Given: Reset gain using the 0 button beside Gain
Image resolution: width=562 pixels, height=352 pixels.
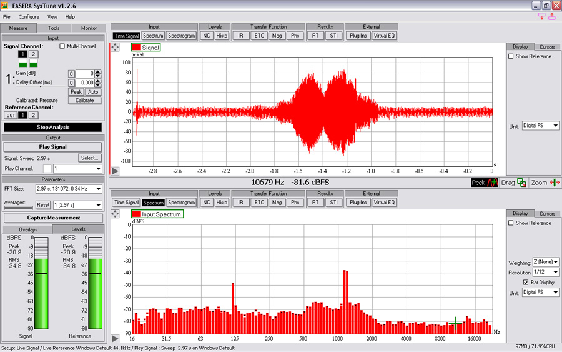Looking at the screenshot, I should [x=71, y=74].
